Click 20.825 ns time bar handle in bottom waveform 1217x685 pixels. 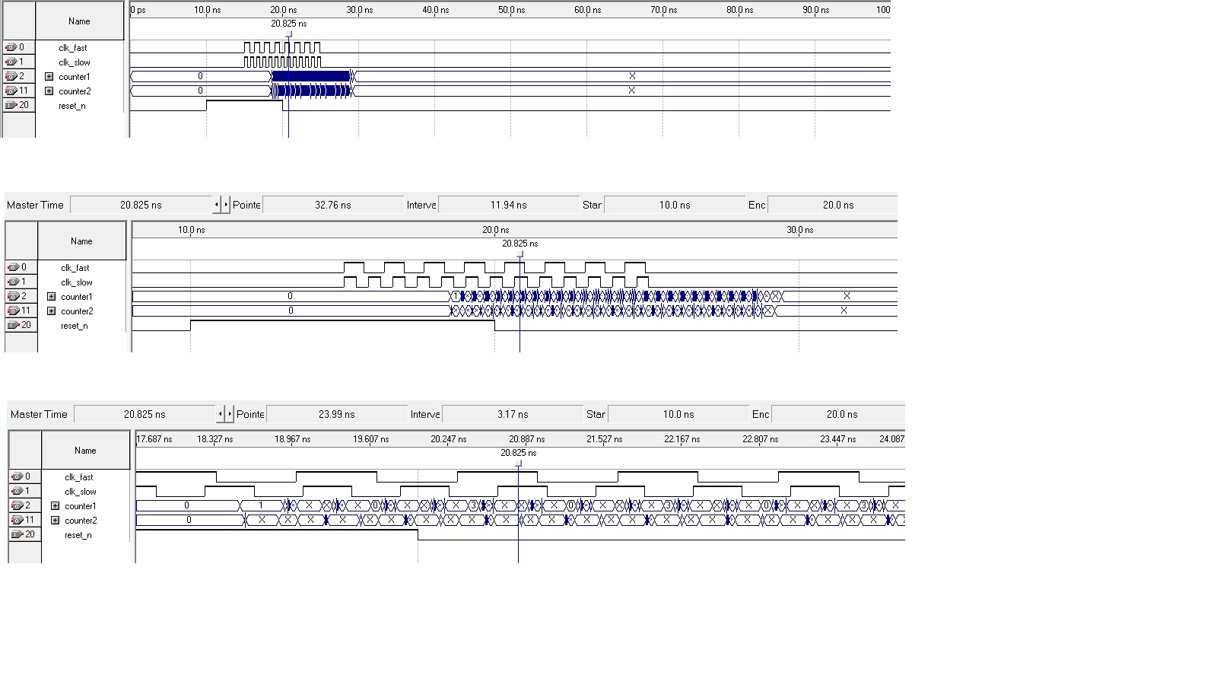pos(518,464)
